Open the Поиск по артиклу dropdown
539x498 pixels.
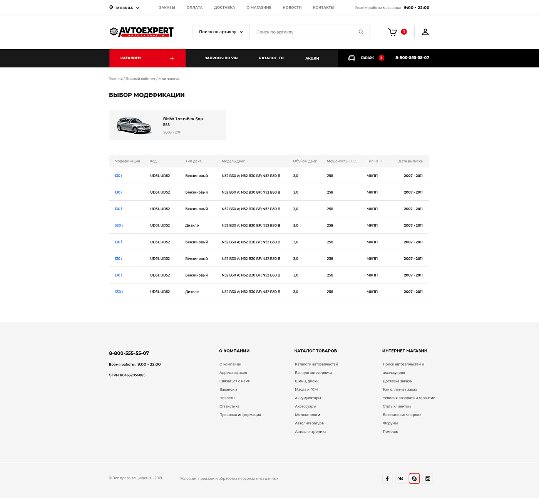tap(221, 32)
